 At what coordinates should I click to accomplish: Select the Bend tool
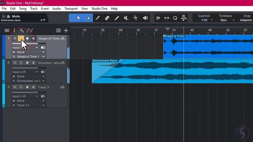click(x=136, y=18)
